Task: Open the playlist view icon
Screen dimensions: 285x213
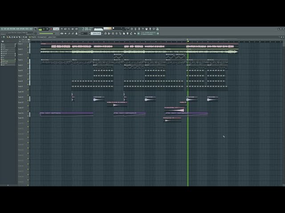Action: click(x=105, y=33)
